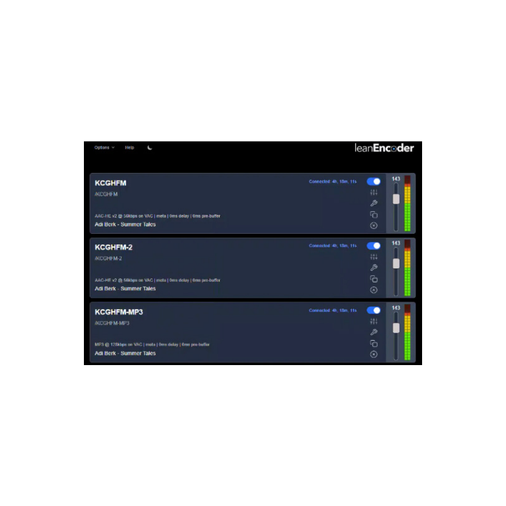This screenshot has height=506, width=506.
Task: Click Connected status on KCGHFM card
Action: 332,182
